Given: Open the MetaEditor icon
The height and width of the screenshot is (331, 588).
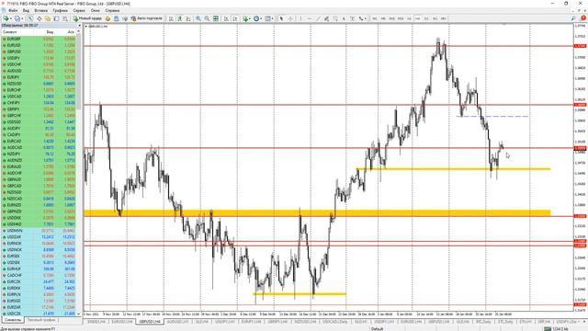Looking at the screenshot, I should (x=107, y=18).
